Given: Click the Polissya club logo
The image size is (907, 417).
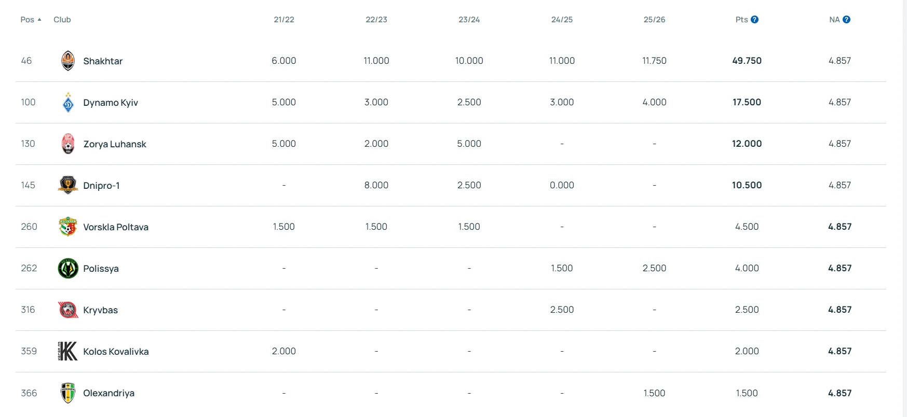Looking at the screenshot, I should 68,268.
